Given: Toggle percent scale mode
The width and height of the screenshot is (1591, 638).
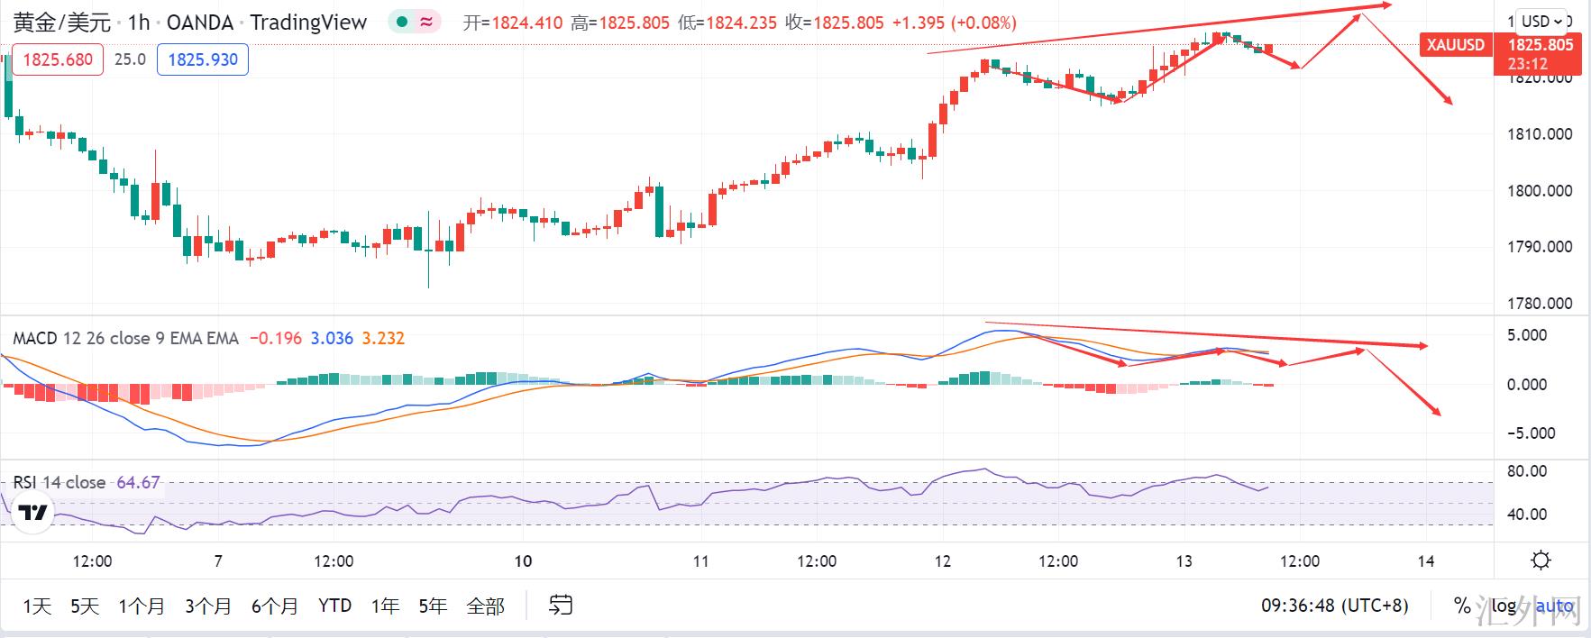Looking at the screenshot, I should tap(1462, 606).
